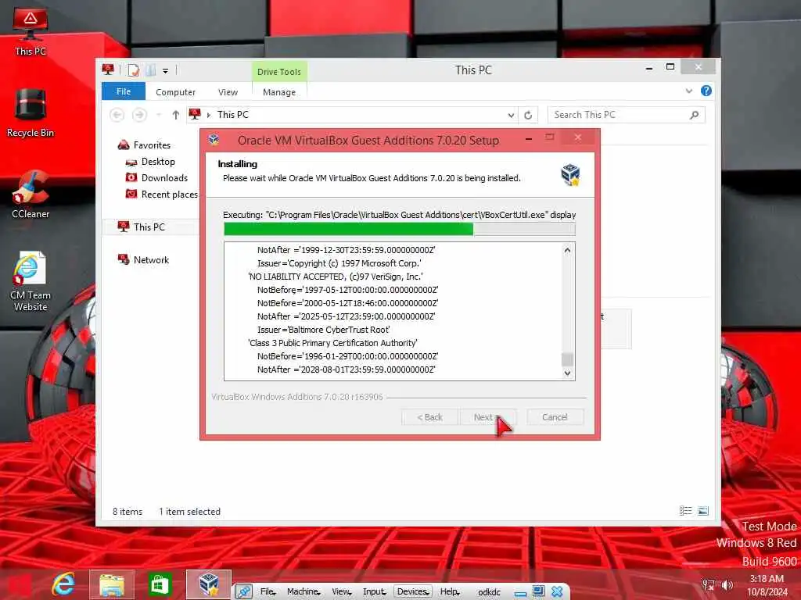The image size is (801, 600).
Task: Open the Windows Store taskbar icon
Action: [x=160, y=584]
